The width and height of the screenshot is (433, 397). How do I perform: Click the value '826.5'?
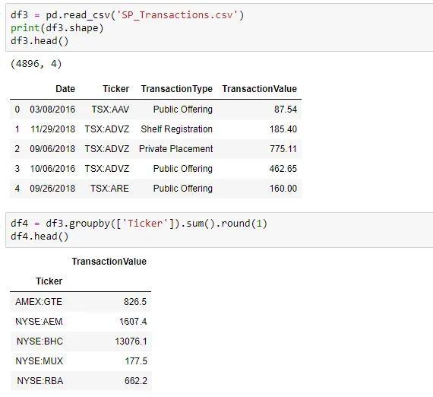click(135, 302)
